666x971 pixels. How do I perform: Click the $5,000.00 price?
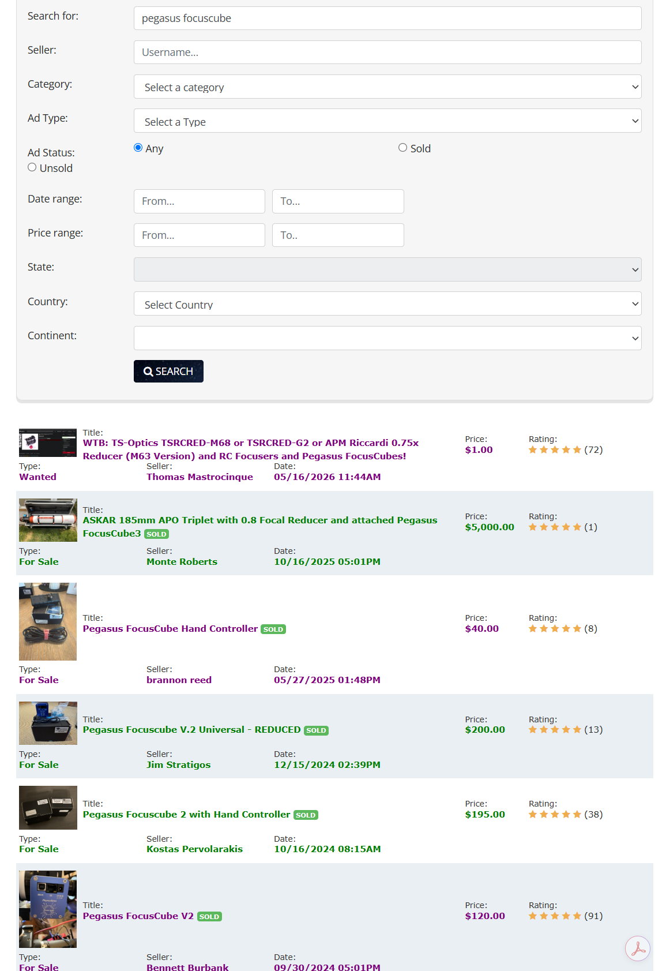click(490, 527)
